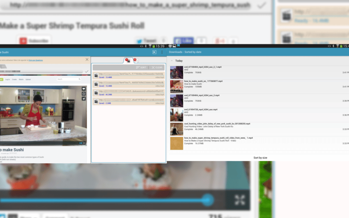Screen dimensions: 349x218
Task: Like the video with the heart icon
Action: 84,89
